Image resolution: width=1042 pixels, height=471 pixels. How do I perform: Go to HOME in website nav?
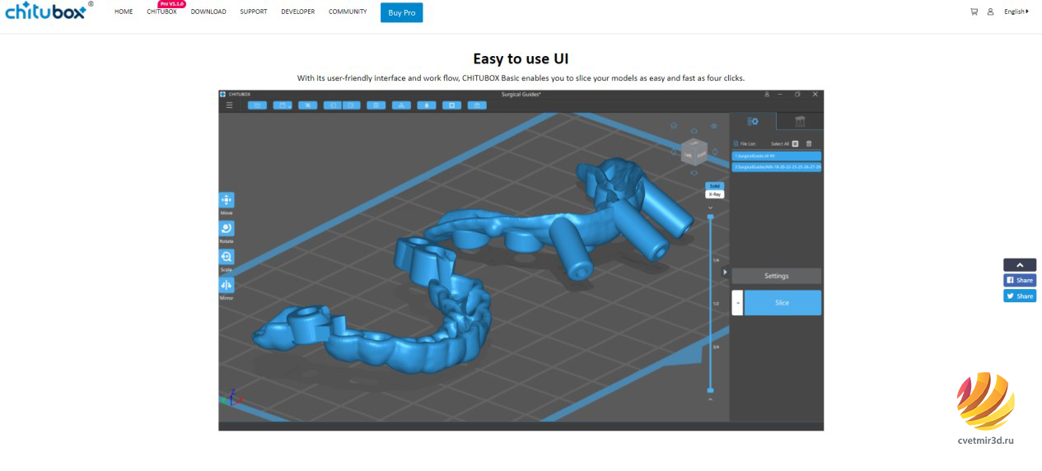tap(124, 12)
